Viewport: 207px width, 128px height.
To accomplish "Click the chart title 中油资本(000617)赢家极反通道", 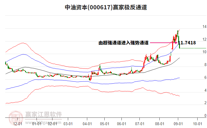I will (x=106, y=7).
